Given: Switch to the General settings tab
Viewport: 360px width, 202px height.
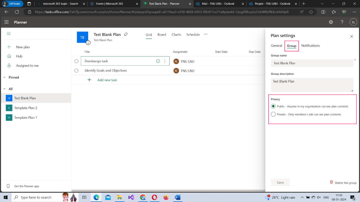Looking at the screenshot, I should click(276, 46).
